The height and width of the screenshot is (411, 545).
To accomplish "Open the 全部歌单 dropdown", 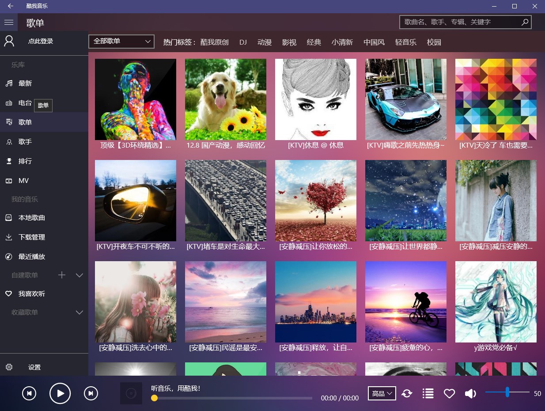I will (x=121, y=42).
